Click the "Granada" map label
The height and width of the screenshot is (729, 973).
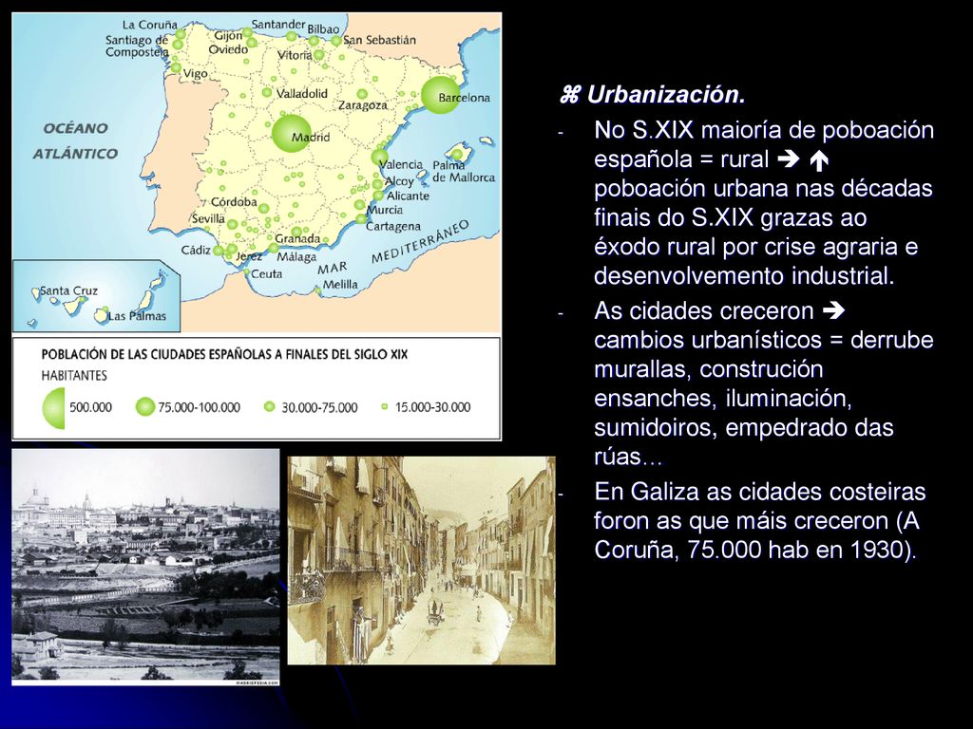point(297,238)
